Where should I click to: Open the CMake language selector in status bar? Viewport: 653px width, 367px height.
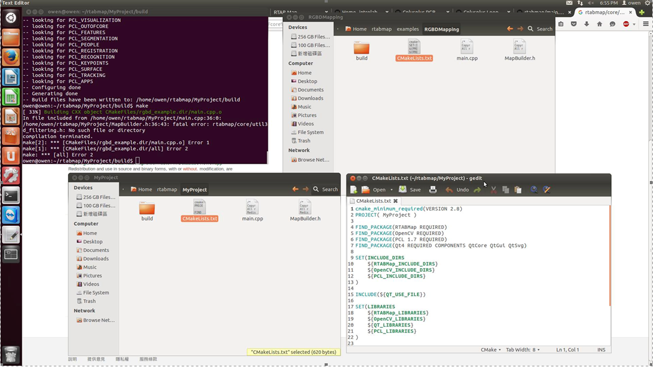490,350
